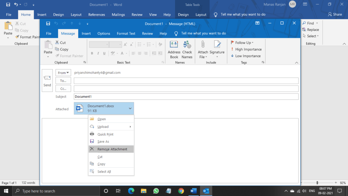Click the Share button in Word
This screenshot has width=348, height=196.
335,14
